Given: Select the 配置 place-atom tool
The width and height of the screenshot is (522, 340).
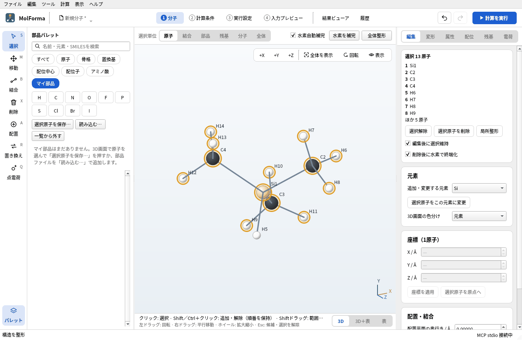Looking at the screenshot, I should [x=14, y=128].
